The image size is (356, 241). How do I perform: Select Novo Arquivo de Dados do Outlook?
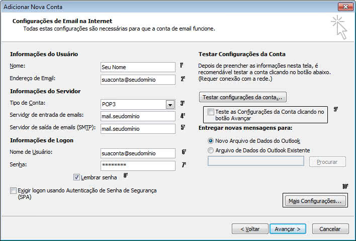tap(211, 141)
